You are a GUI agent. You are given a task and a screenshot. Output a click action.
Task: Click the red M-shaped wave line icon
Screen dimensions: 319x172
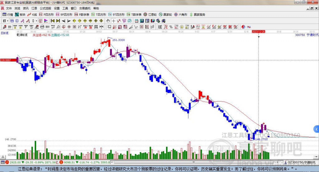[x=119, y=21]
